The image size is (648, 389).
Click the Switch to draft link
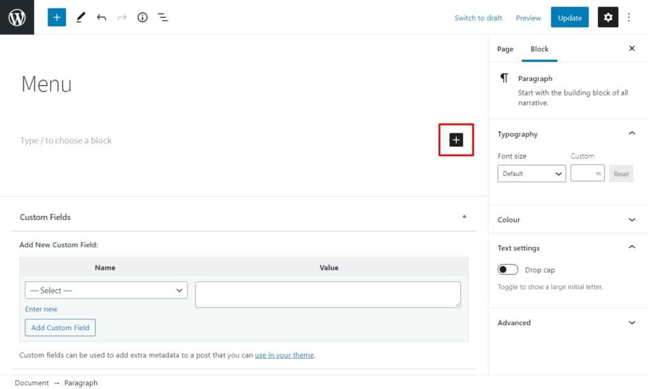(x=478, y=18)
